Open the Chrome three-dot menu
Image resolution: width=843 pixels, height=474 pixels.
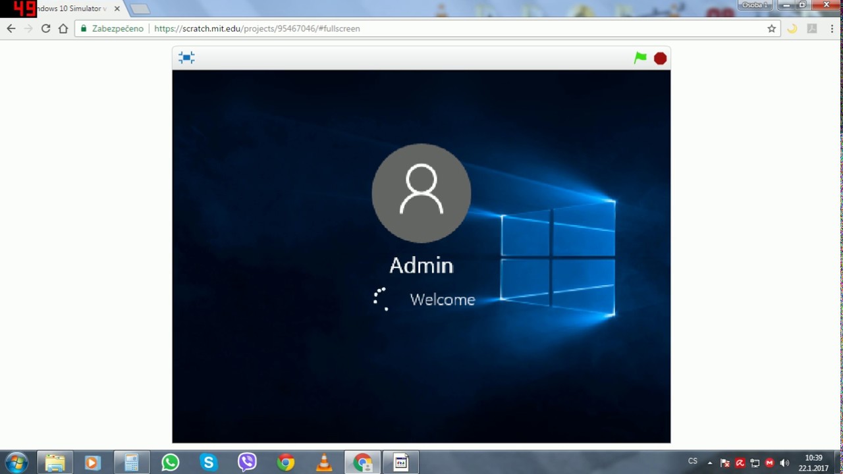(832, 28)
